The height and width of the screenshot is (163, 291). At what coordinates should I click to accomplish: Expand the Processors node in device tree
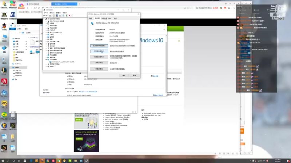[x=46, y=23]
